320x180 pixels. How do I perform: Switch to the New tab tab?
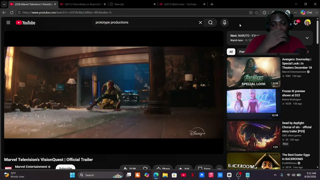pos(133,4)
